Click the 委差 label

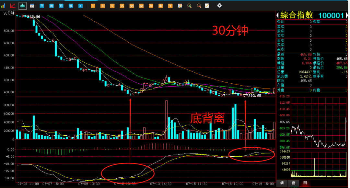click(317, 22)
